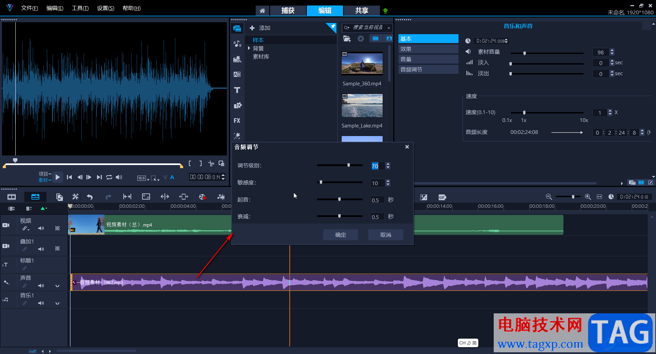
Task: Open the audio library sidebar icon
Action: [x=237, y=44]
